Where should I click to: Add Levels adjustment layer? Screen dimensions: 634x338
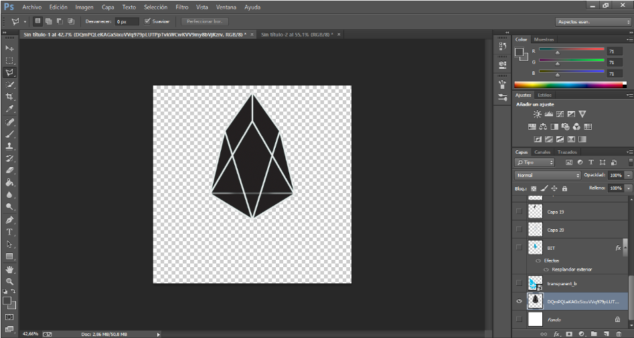[549, 114]
